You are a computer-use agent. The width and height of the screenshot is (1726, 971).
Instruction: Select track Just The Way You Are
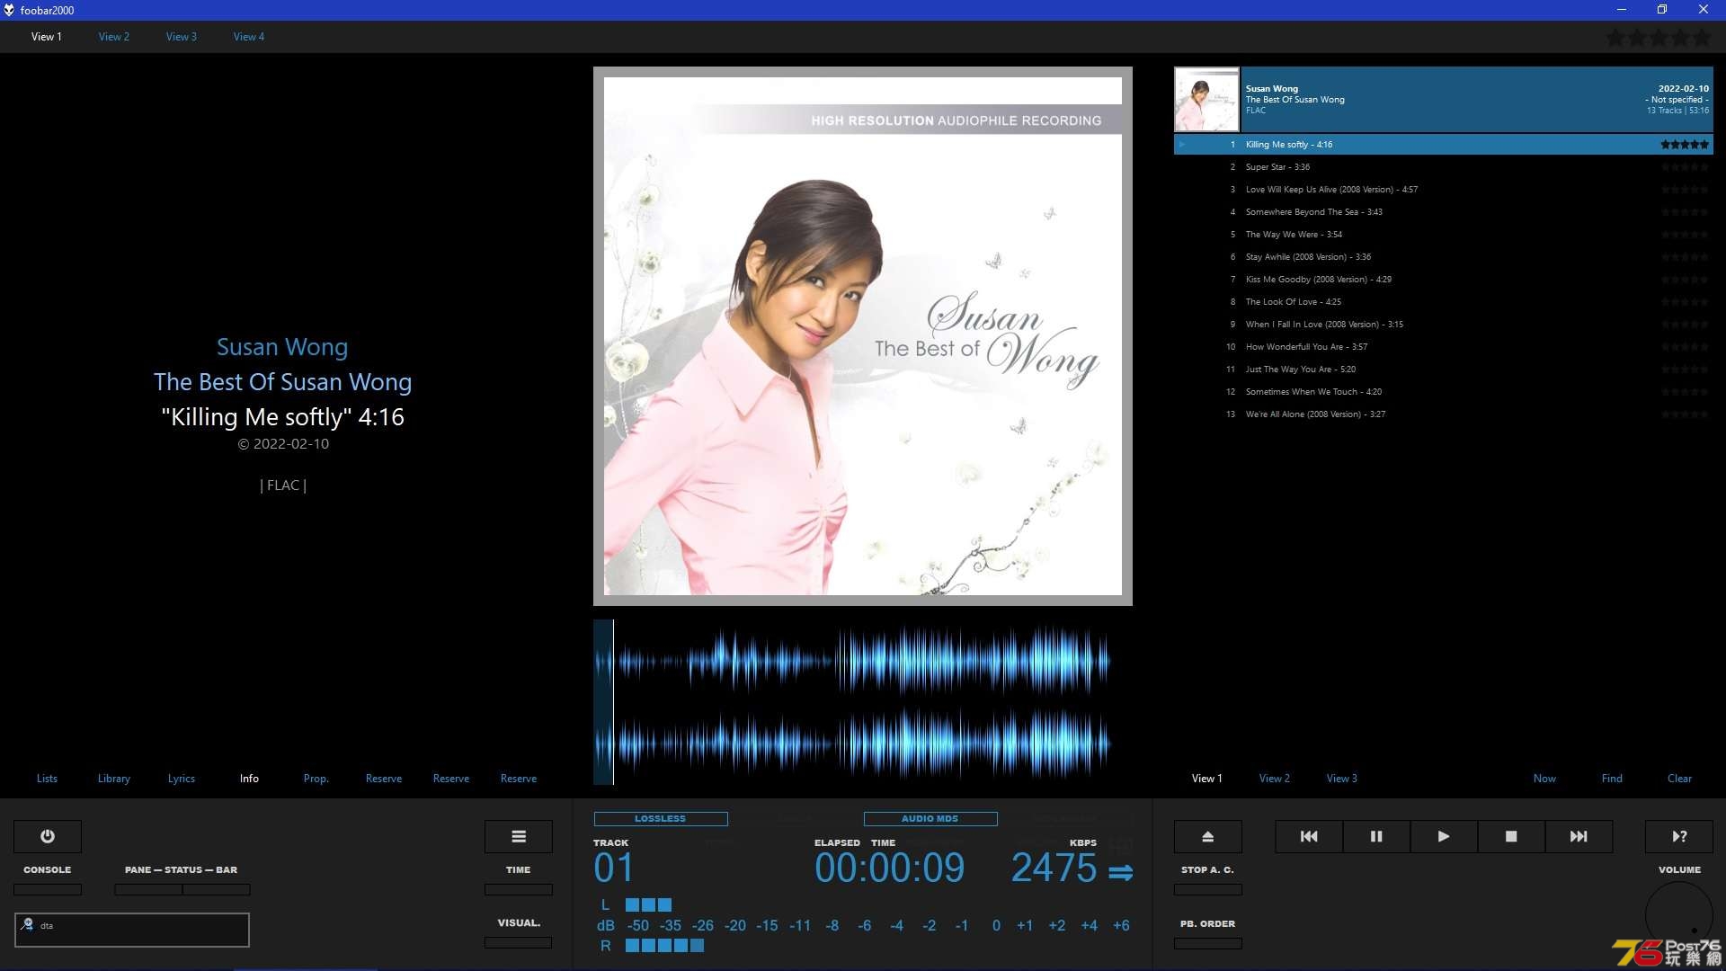pyautogui.click(x=1444, y=370)
